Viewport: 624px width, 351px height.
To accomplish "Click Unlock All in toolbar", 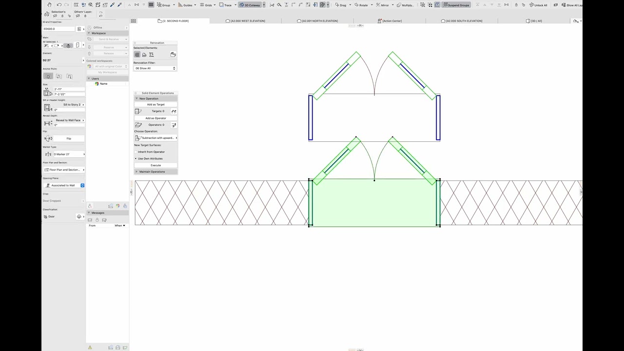I will (x=538, y=5).
